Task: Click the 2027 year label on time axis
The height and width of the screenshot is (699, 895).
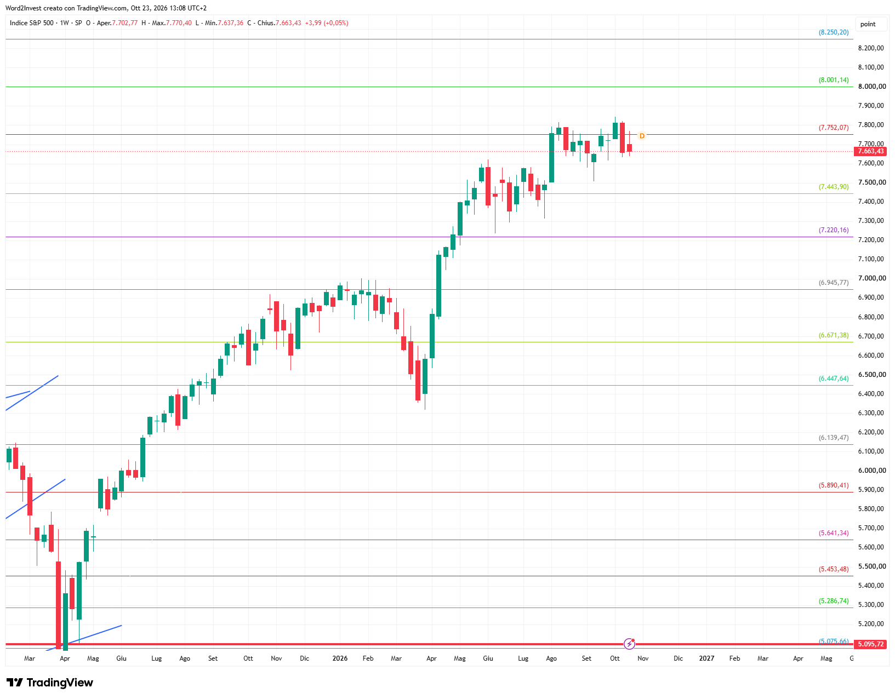Action: point(706,658)
